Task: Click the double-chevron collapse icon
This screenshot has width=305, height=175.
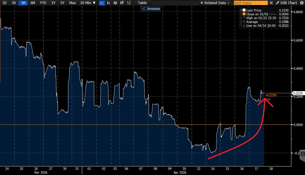Action: 271,3
